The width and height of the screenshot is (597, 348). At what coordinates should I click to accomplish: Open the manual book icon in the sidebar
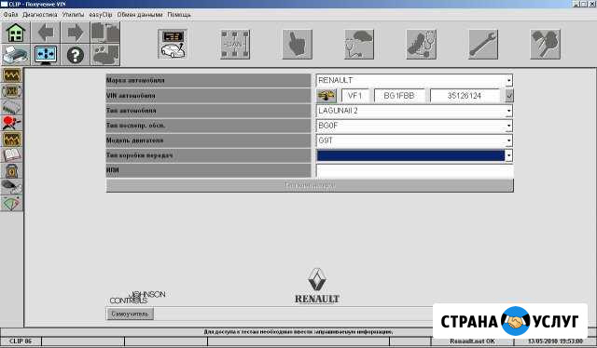point(12,155)
